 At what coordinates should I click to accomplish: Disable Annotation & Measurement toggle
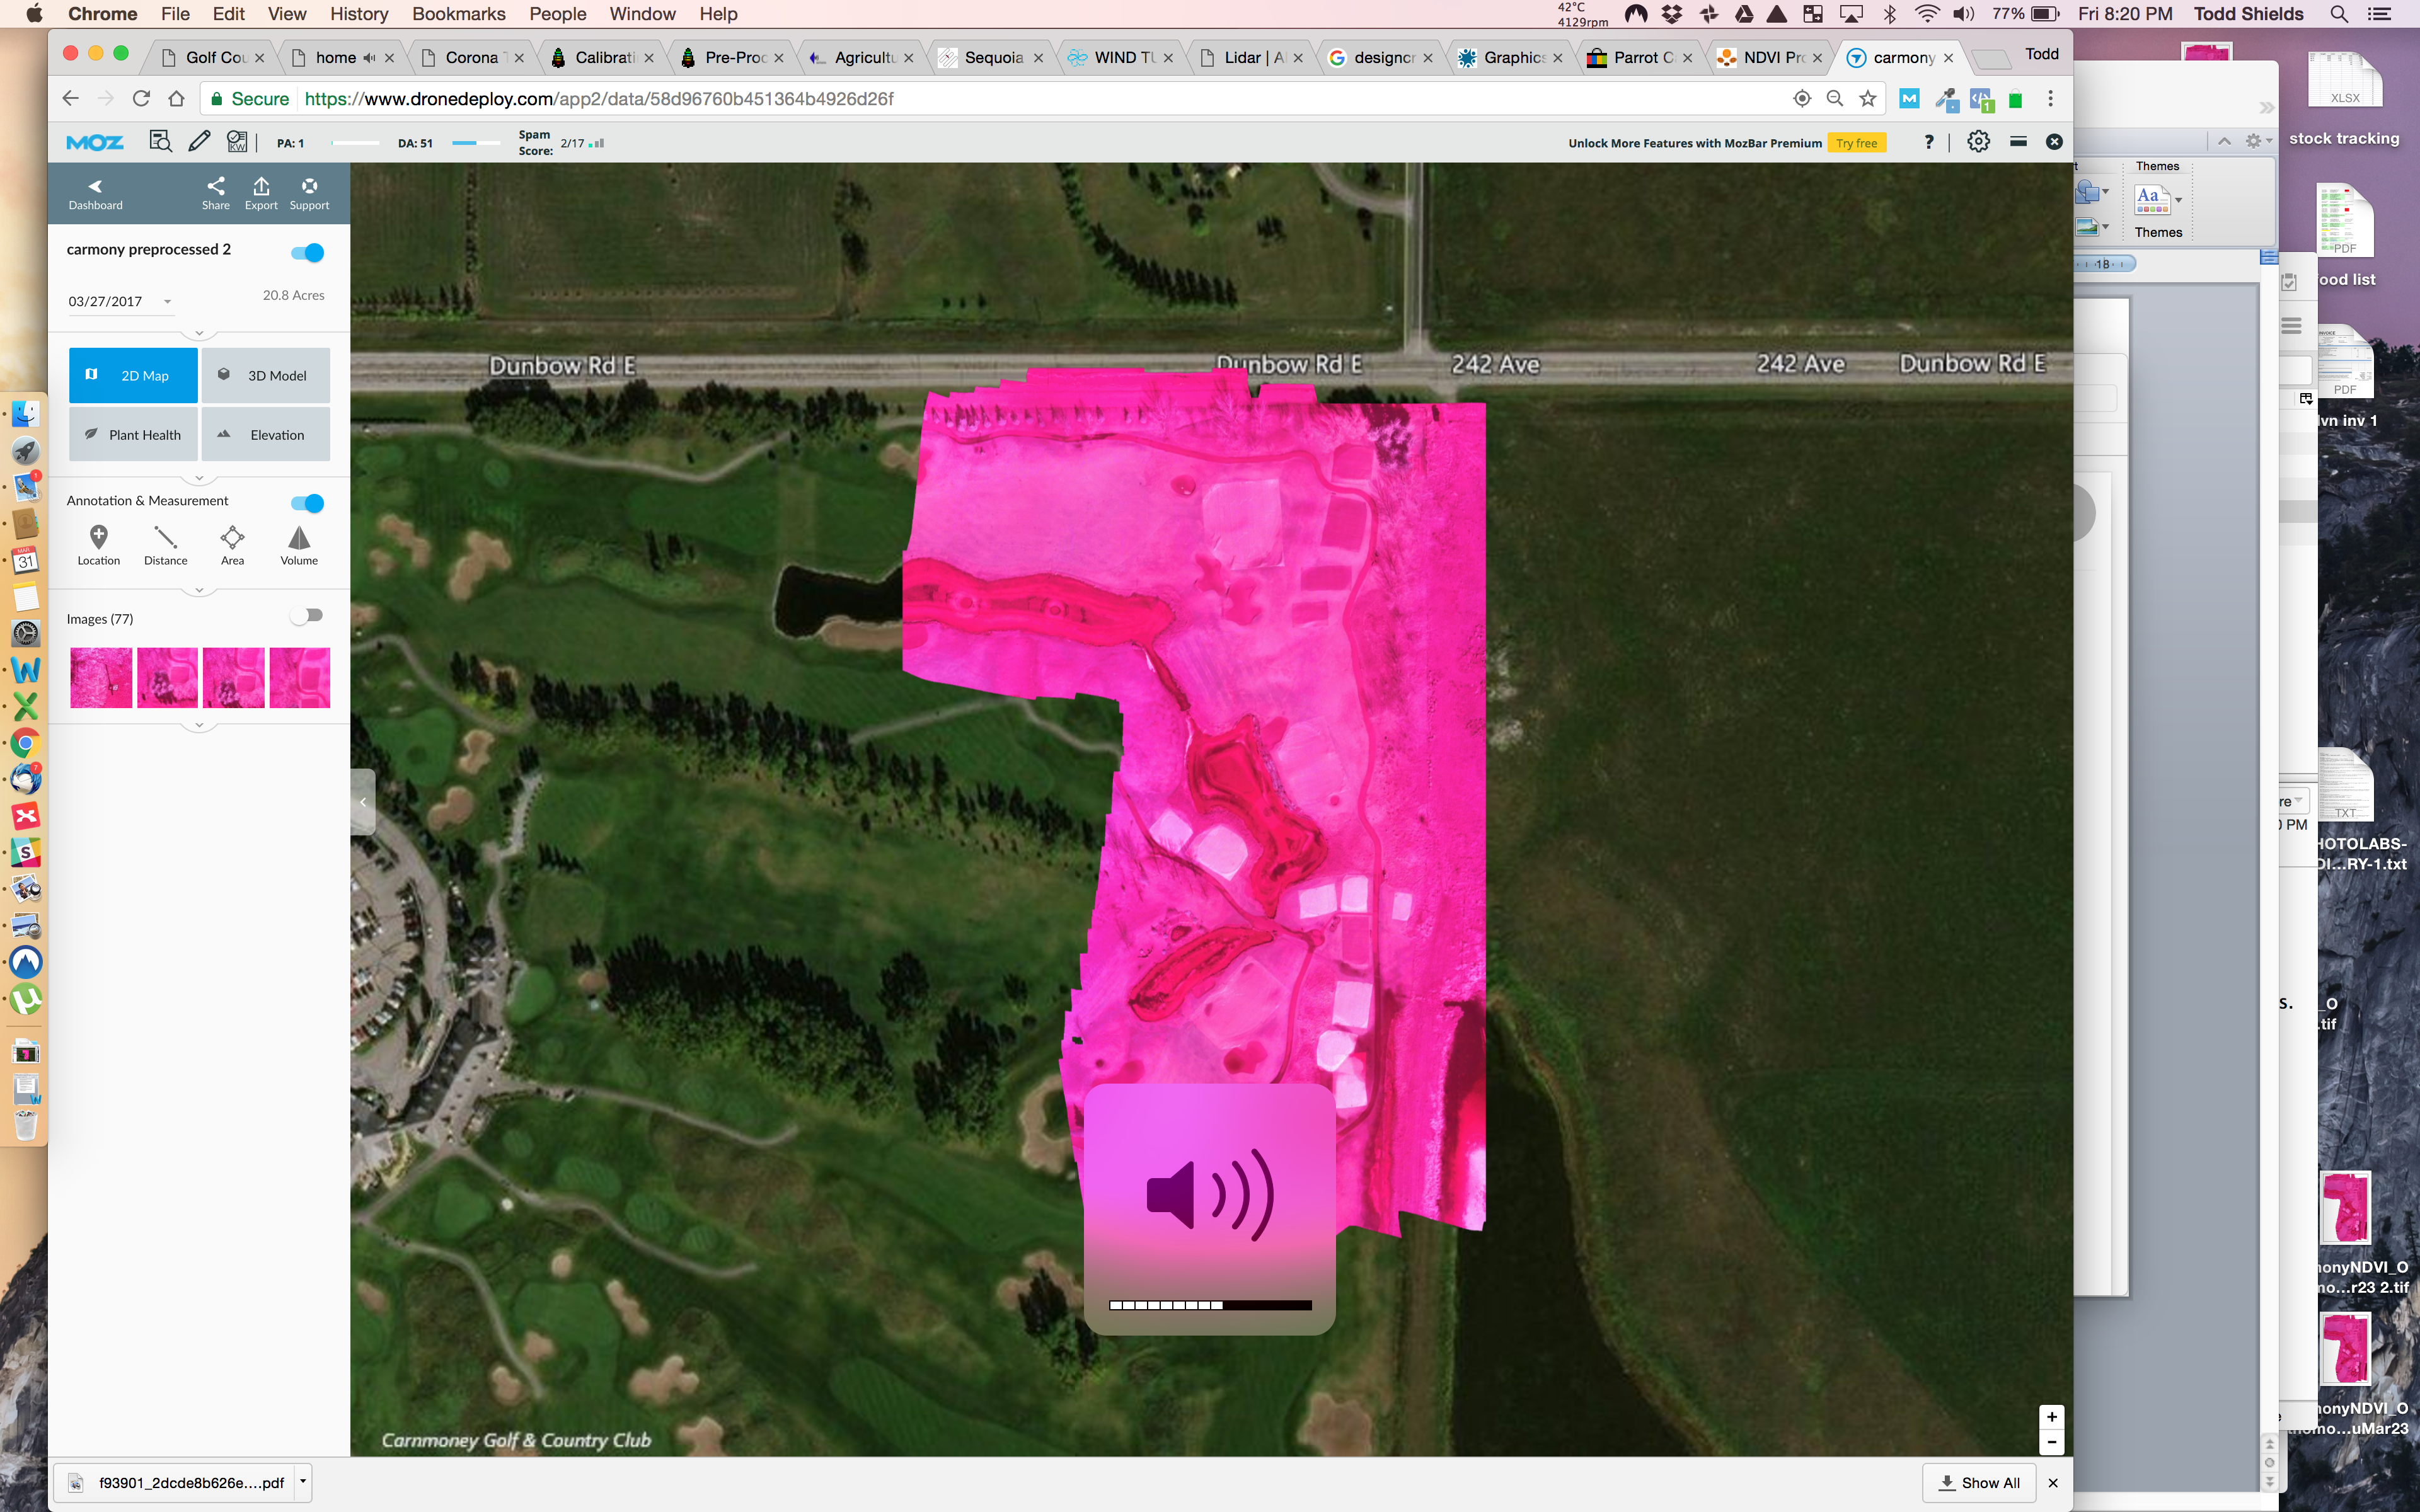click(308, 503)
